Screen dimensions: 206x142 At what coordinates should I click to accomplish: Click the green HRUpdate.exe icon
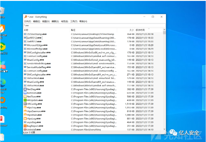point(25,100)
